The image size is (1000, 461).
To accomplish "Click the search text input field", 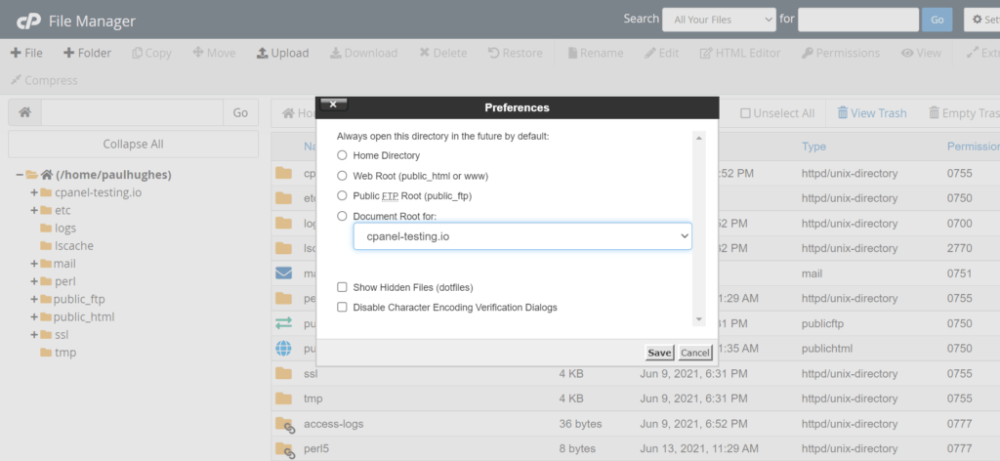I will (x=858, y=20).
